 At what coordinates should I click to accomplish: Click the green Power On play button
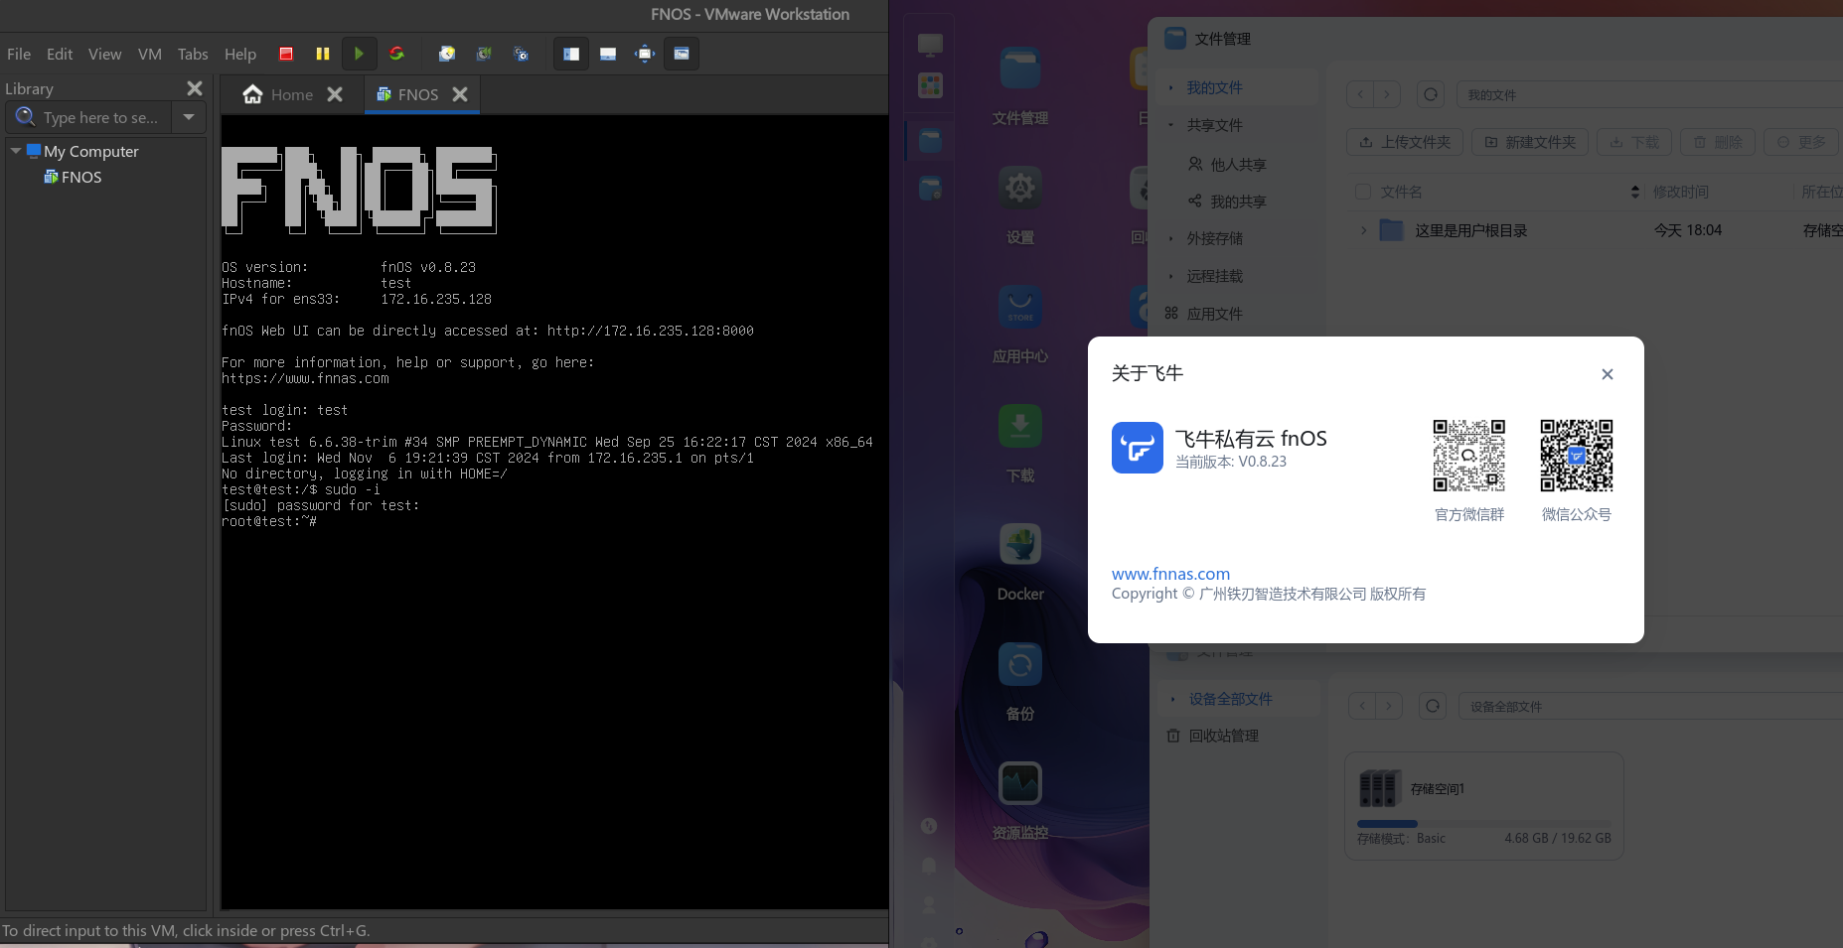pyautogui.click(x=359, y=54)
